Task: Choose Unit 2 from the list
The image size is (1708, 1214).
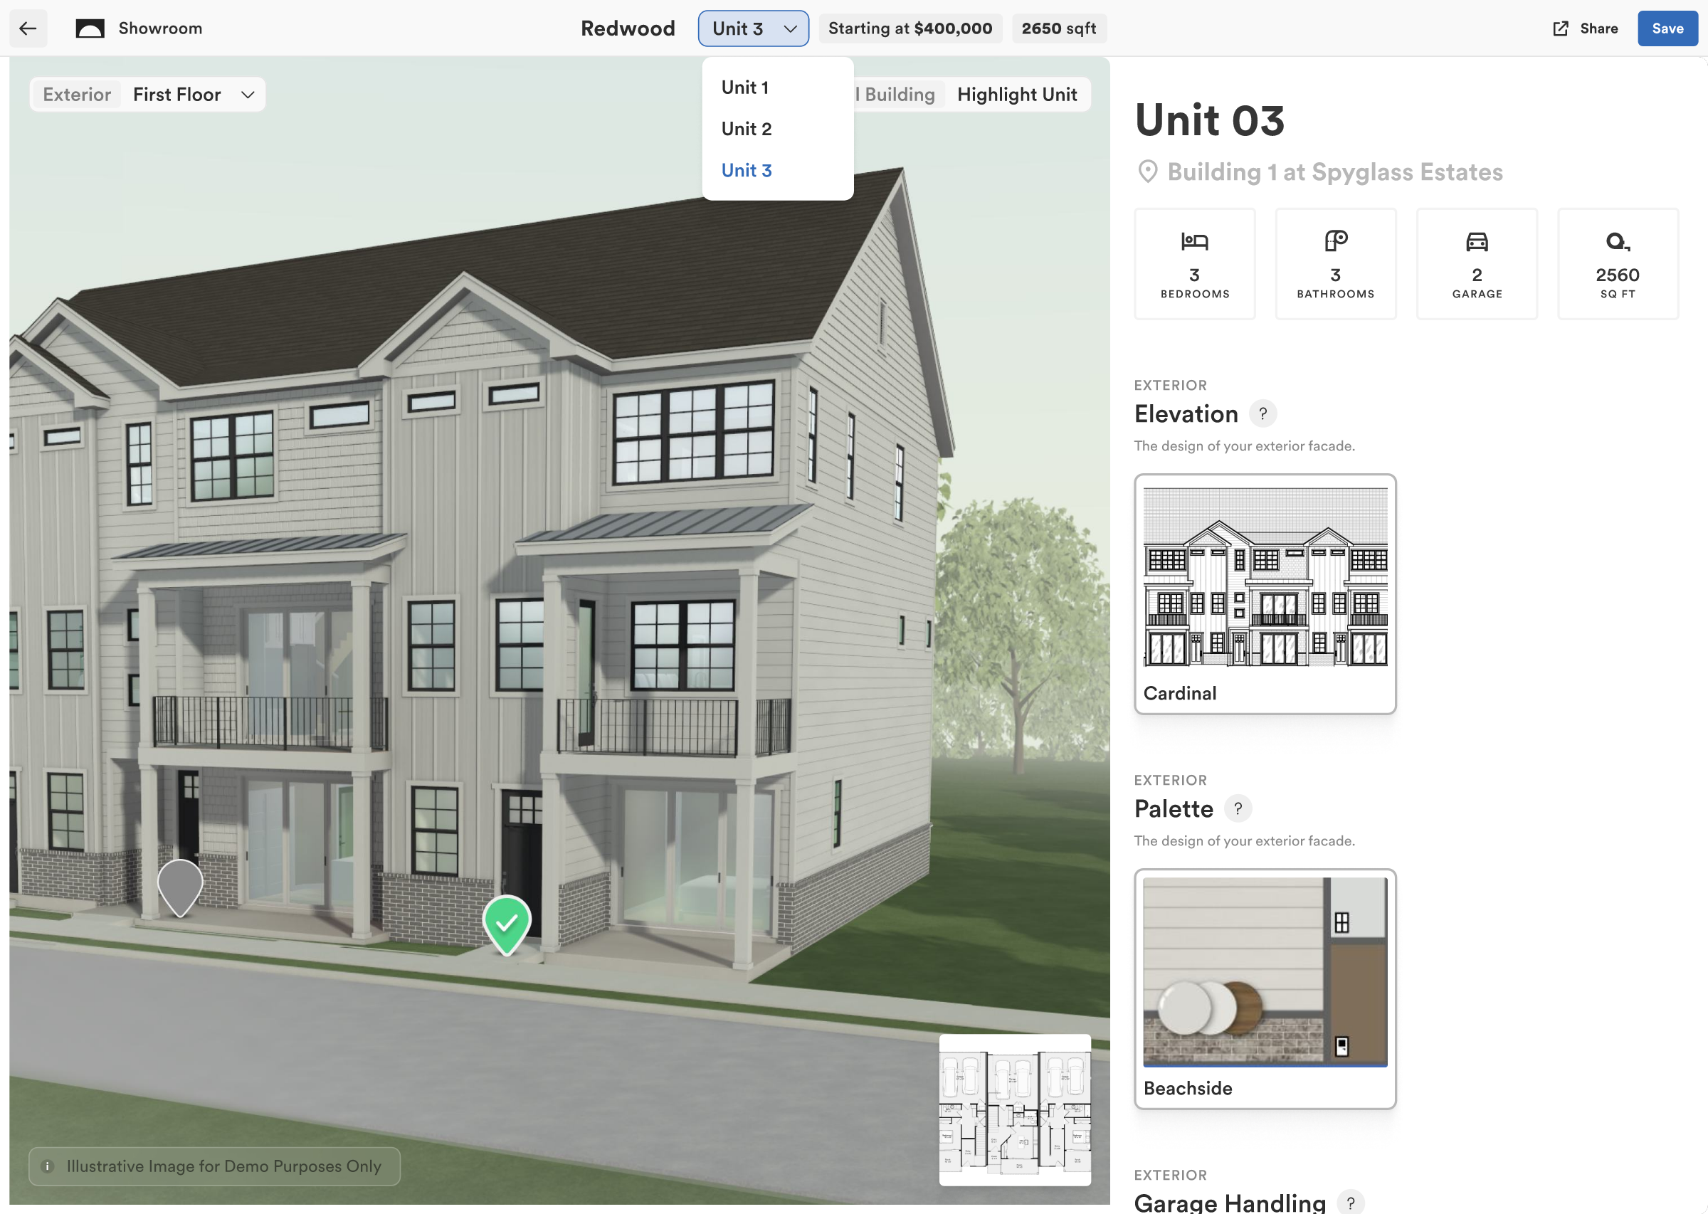Action: (x=746, y=129)
